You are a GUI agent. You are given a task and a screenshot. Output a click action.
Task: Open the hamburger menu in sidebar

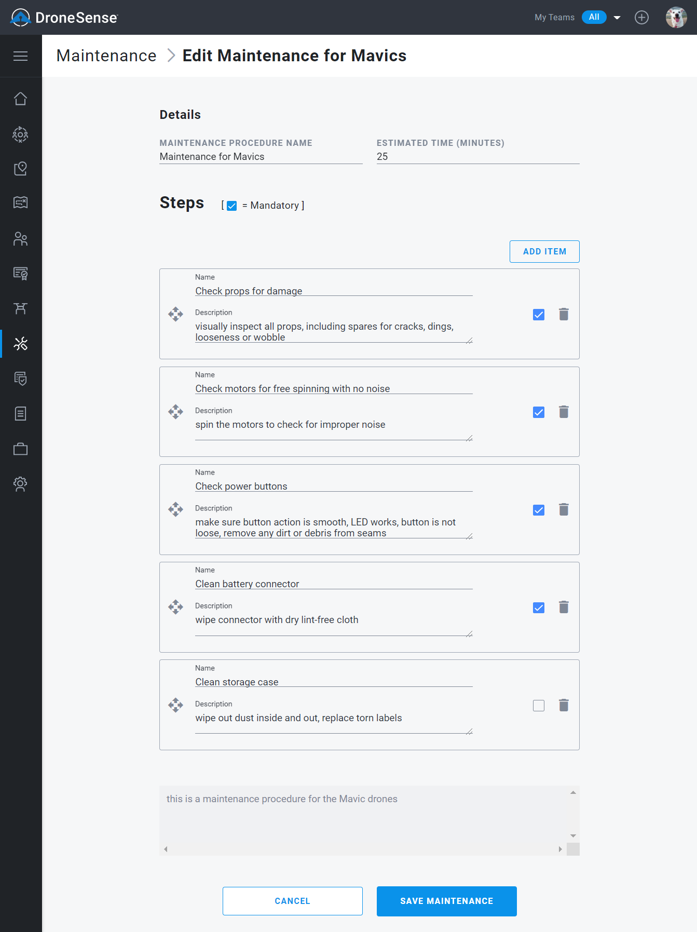20,56
